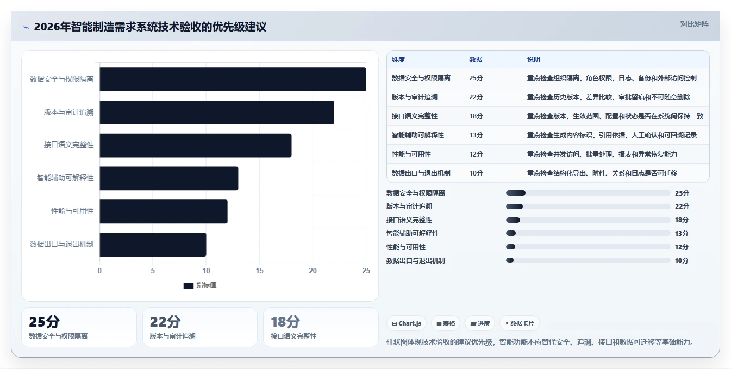This screenshot has width=731, height=369.
Task: Click the 10分 value beside the progress bar
Action: [682, 261]
